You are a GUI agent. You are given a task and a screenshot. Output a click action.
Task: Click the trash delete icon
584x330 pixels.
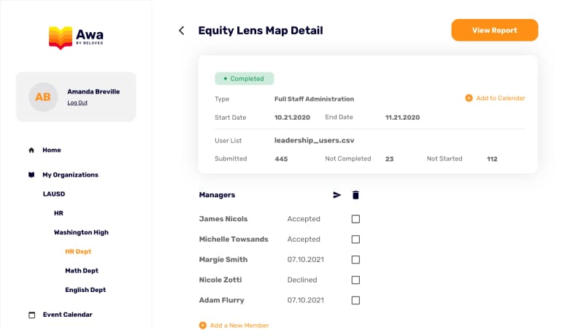356,195
